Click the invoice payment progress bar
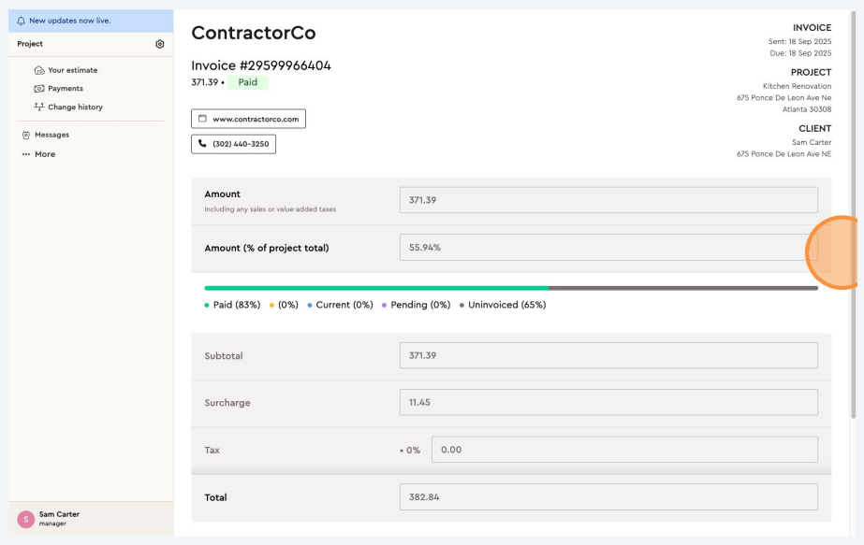Viewport: 864px width, 545px height. 510,288
